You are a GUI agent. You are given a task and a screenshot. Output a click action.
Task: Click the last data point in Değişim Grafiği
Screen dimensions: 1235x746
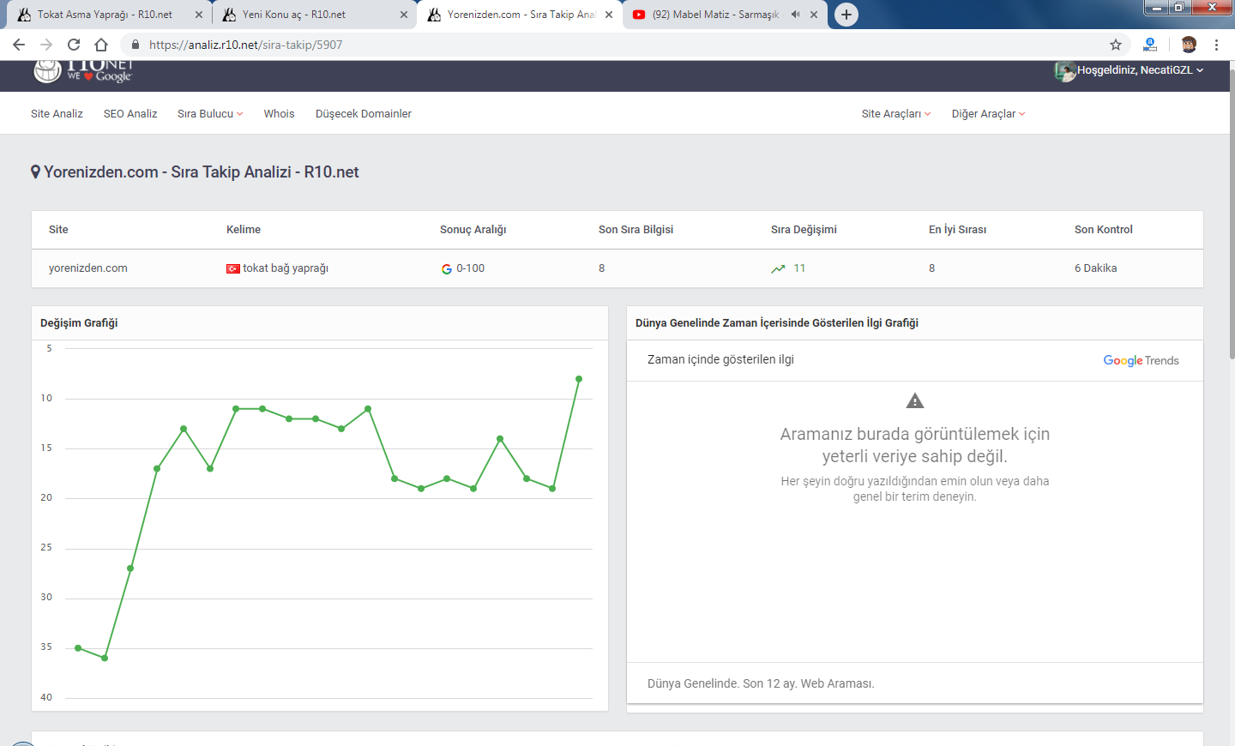pyautogui.click(x=579, y=378)
